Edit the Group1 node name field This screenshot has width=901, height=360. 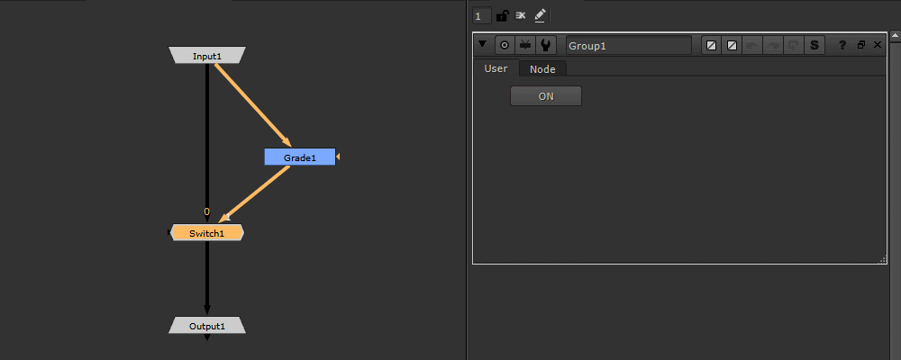[x=629, y=45]
